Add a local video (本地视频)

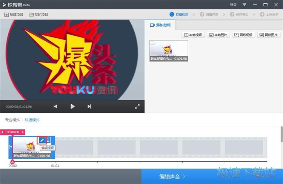pos(193,35)
